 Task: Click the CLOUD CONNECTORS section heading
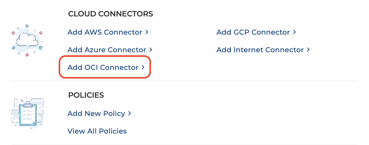(x=110, y=14)
